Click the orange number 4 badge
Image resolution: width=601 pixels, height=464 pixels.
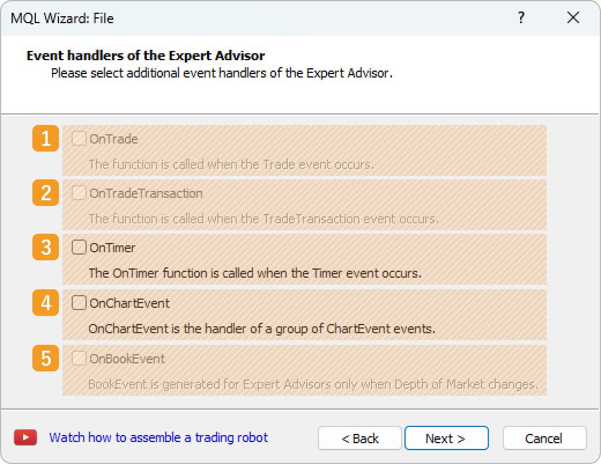(46, 303)
